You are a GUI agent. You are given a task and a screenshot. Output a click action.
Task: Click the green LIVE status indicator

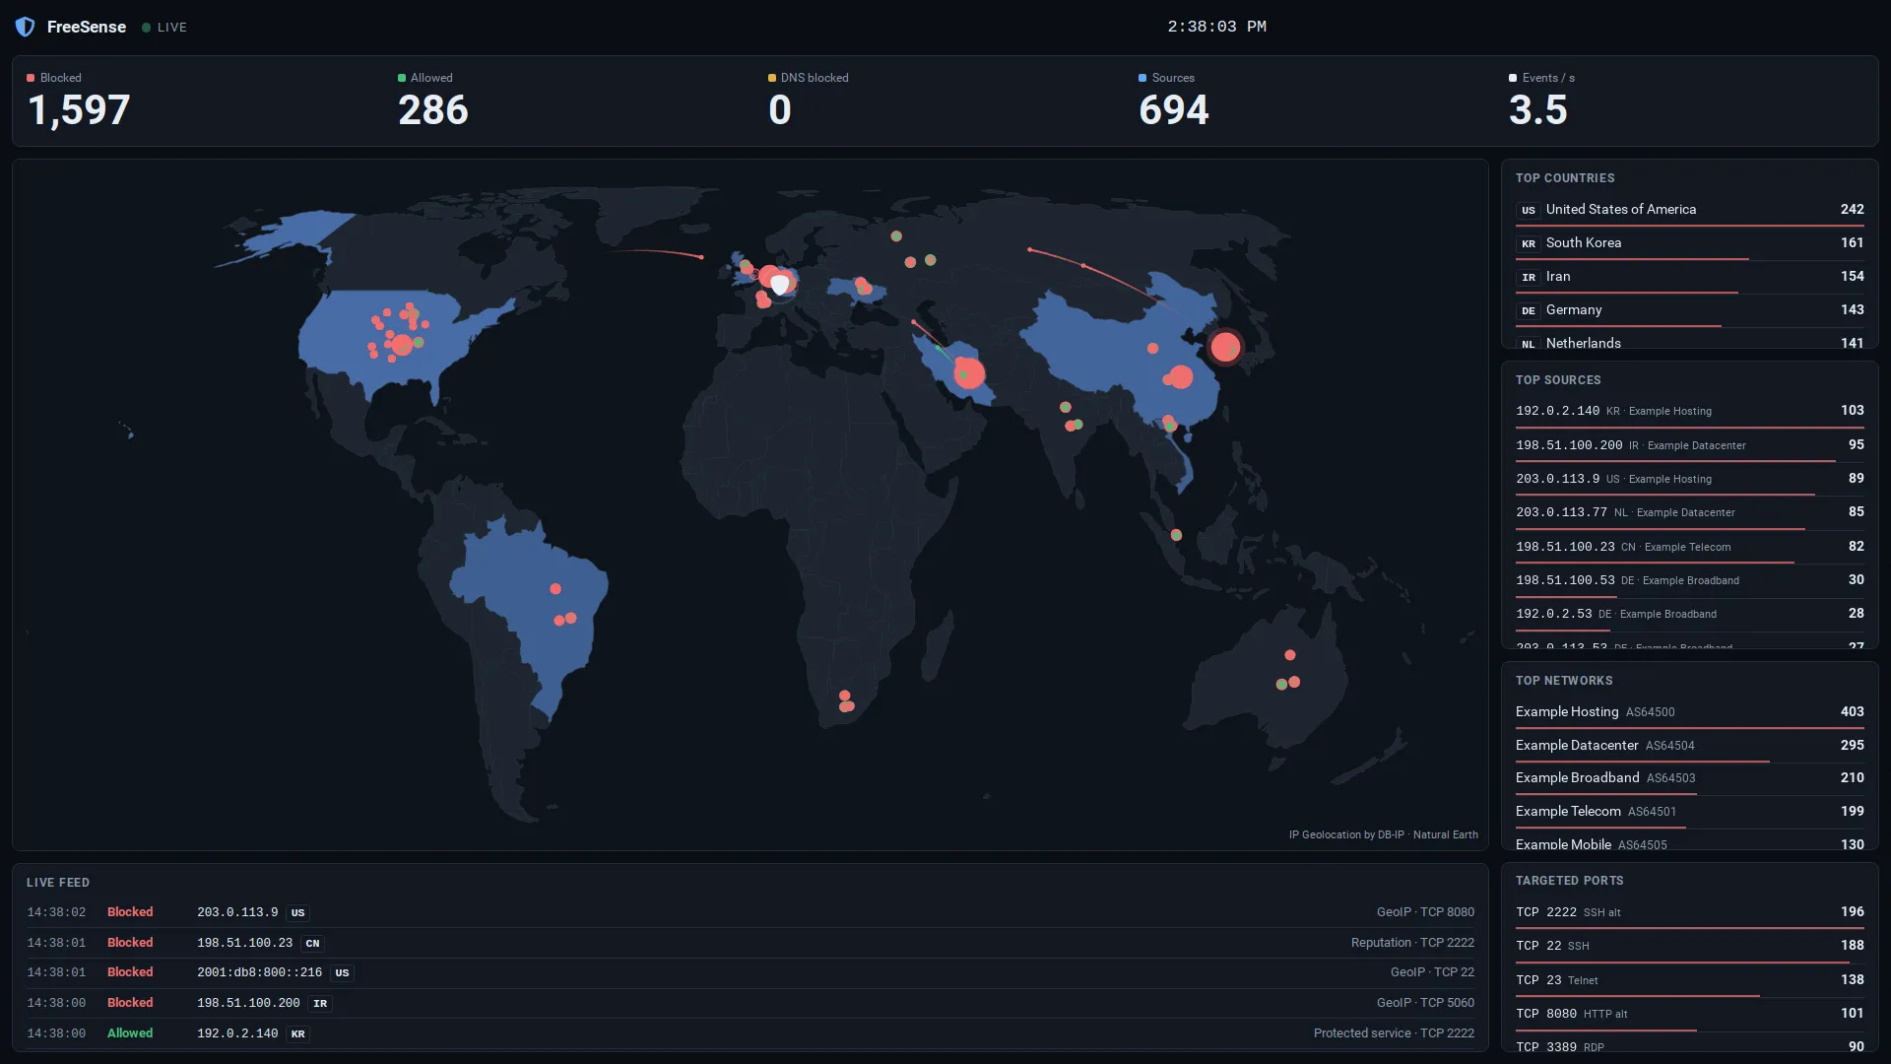tap(164, 28)
